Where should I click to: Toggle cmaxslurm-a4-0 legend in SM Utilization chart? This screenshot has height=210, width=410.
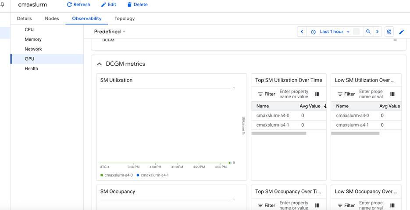click(117, 175)
